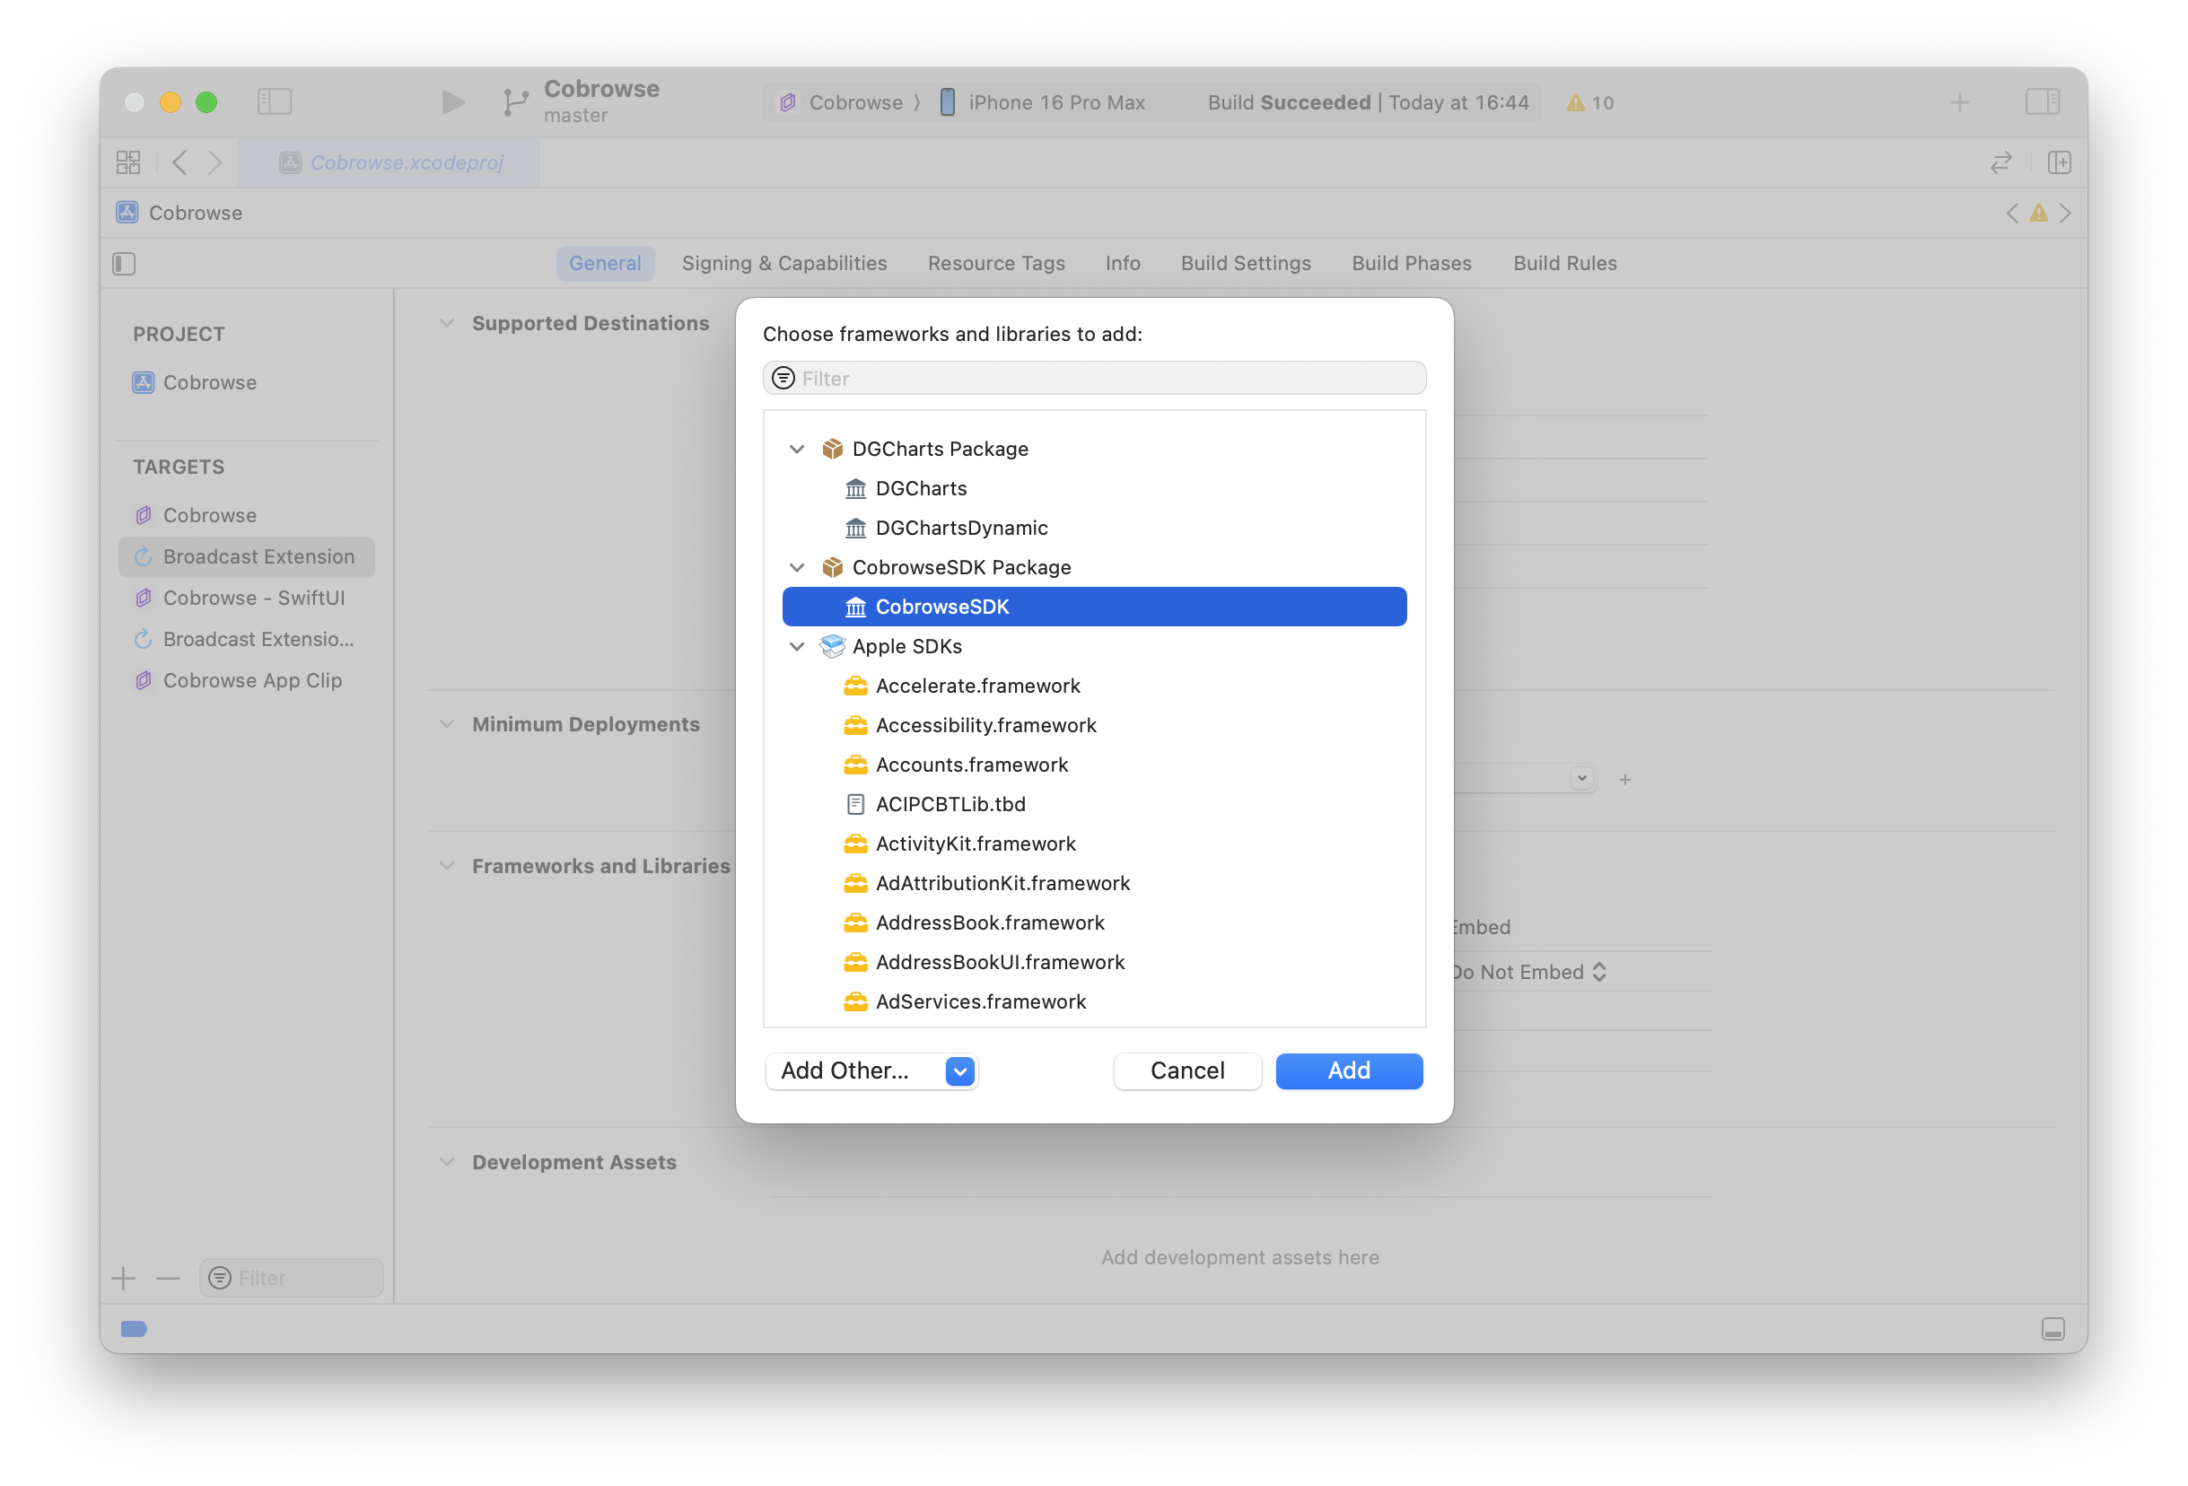Screen dimensions: 2188x1486
Task: Click the minus button to remove target
Action: 168,1278
